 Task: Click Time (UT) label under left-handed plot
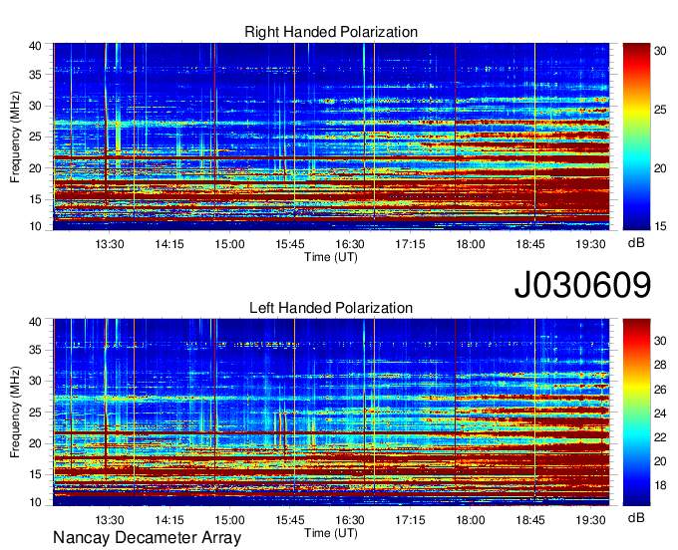click(x=331, y=533)
